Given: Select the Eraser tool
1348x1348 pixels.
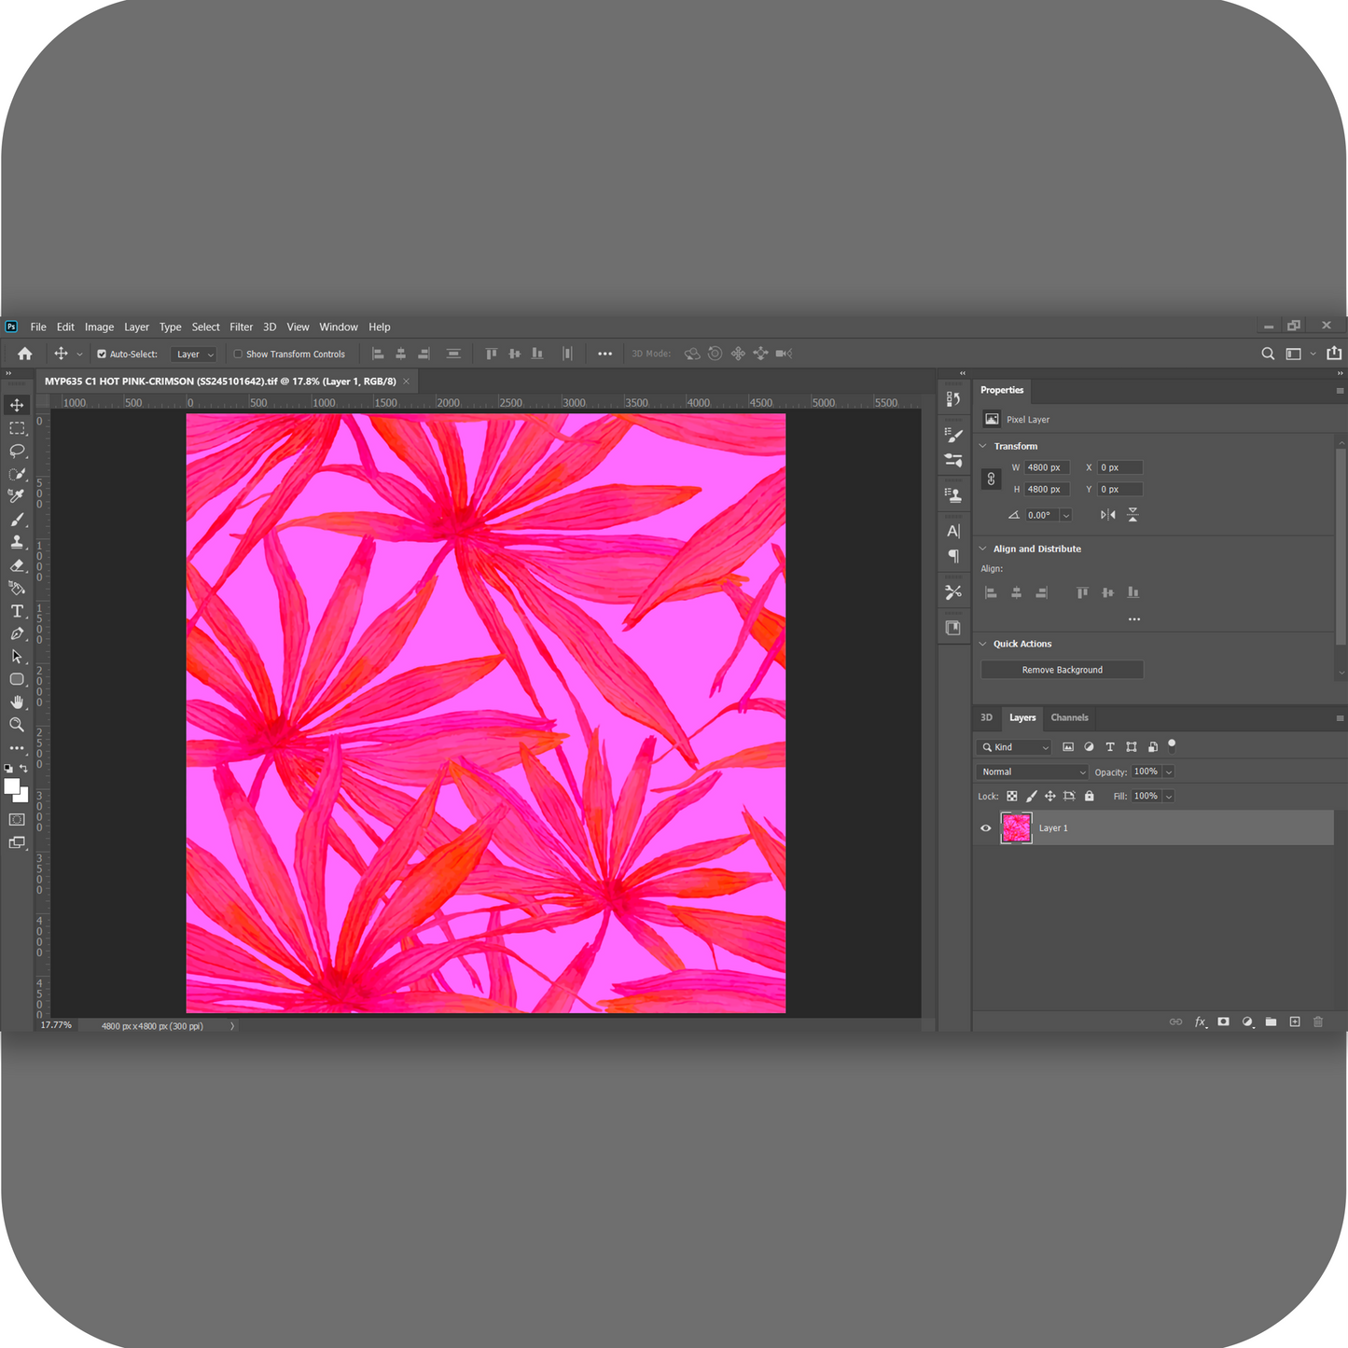Looking at the screenshot, I should coord(17,565).
